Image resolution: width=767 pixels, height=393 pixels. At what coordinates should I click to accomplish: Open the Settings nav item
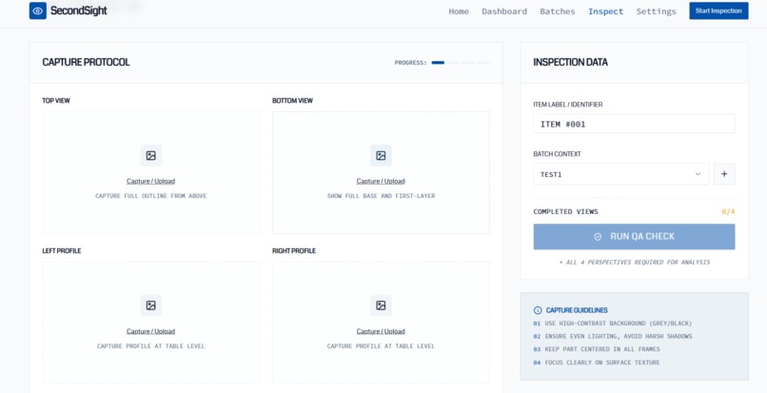[656, 11]
